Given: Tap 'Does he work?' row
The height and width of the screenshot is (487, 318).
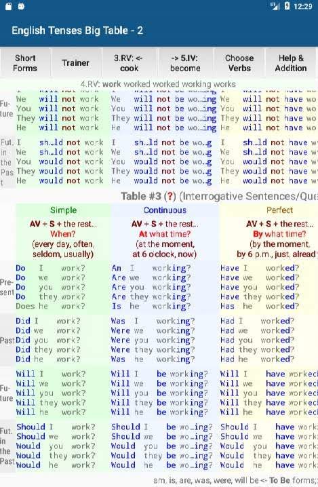Looking at the screenshot, I should point(50,306).
